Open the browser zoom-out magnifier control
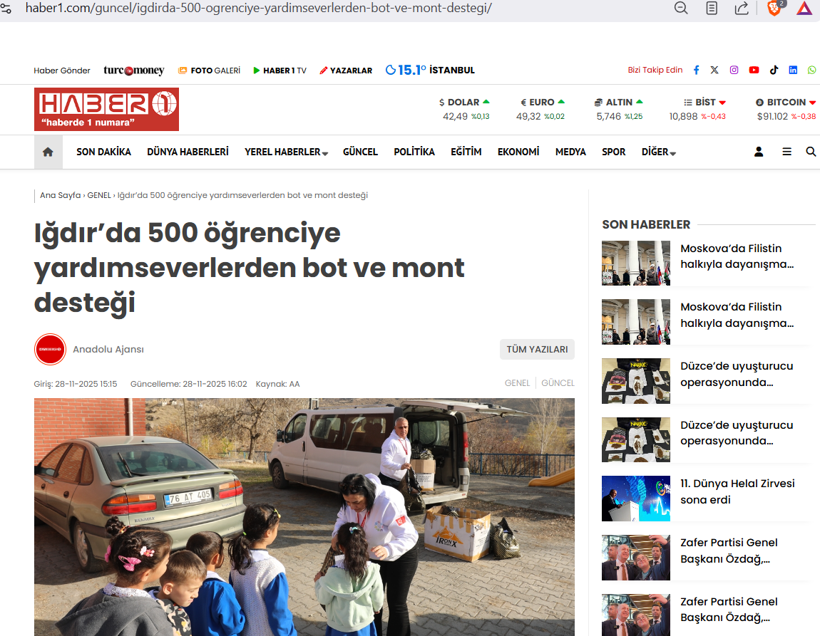The height and width of the screenshot is (636, 820). tap(681, 9)
